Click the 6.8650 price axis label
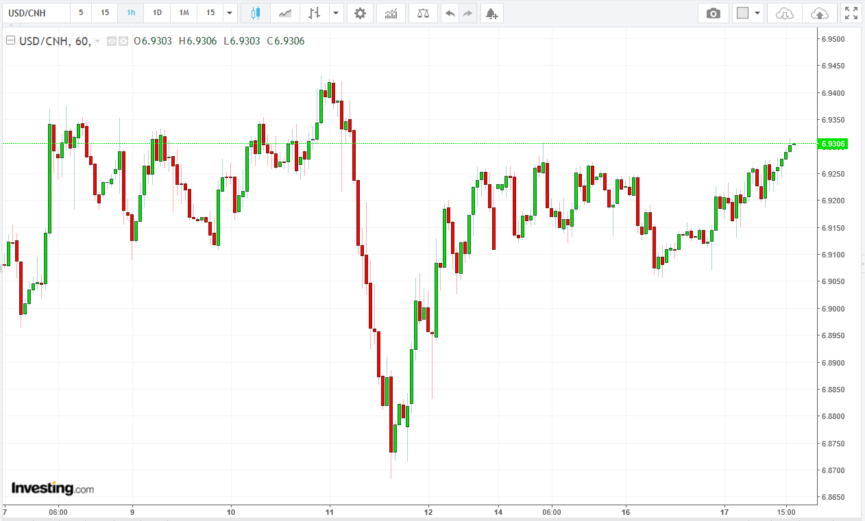 833,497
